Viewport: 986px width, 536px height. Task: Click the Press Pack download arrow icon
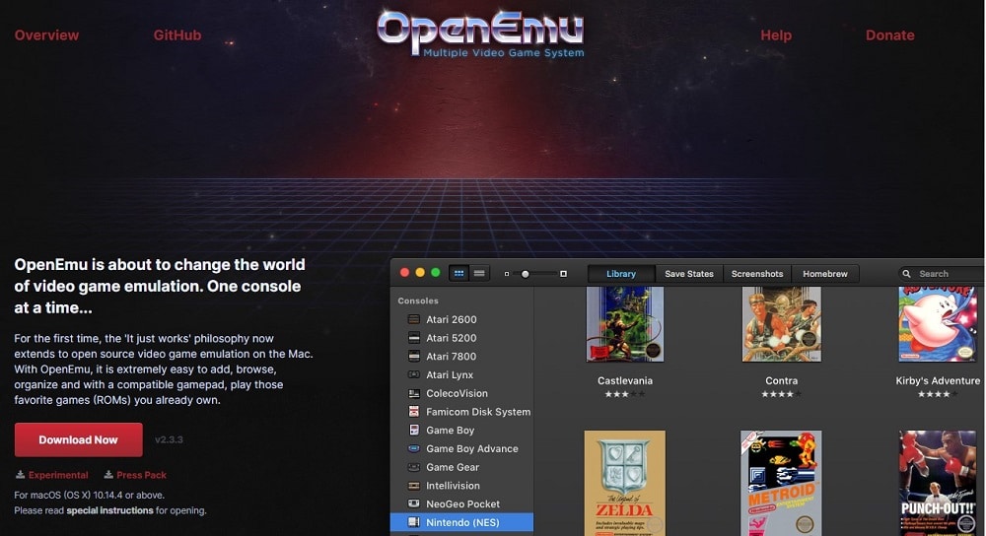[108, 475]
